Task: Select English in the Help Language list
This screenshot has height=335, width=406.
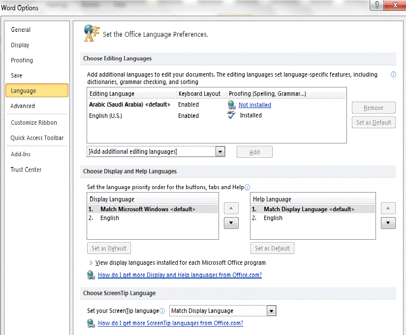Action: (313, 218)
